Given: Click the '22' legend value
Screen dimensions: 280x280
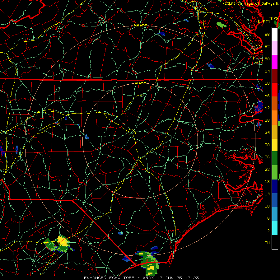Looking at the screenshot, I should click(x=267, y=169).
